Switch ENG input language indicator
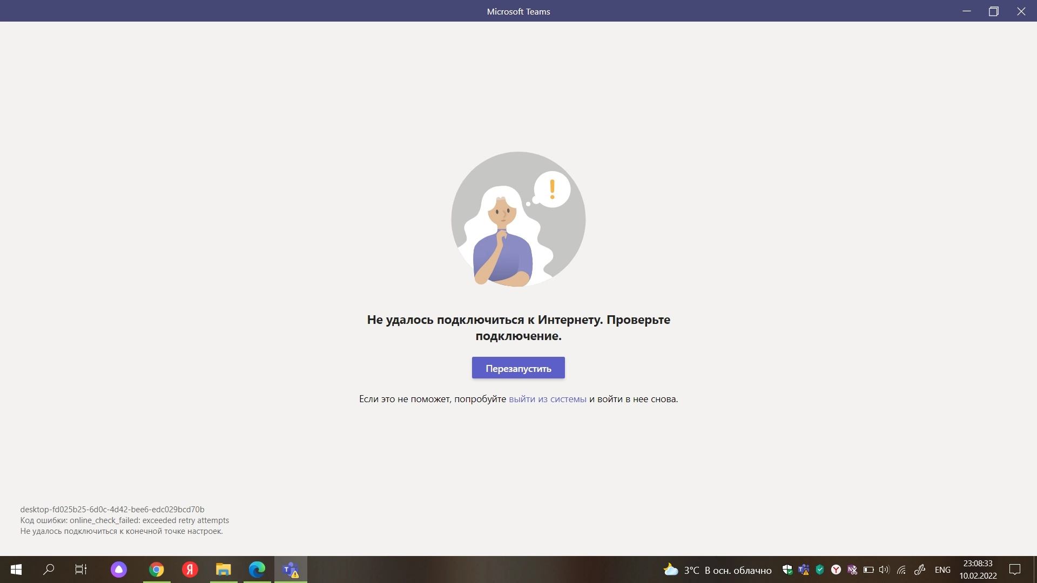 pyautogui.click(x=942, y=570)
